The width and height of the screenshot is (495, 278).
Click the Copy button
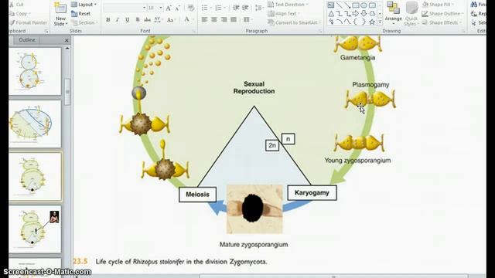(19, 14)
